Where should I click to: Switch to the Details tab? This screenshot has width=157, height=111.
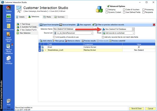coord(21,17)
